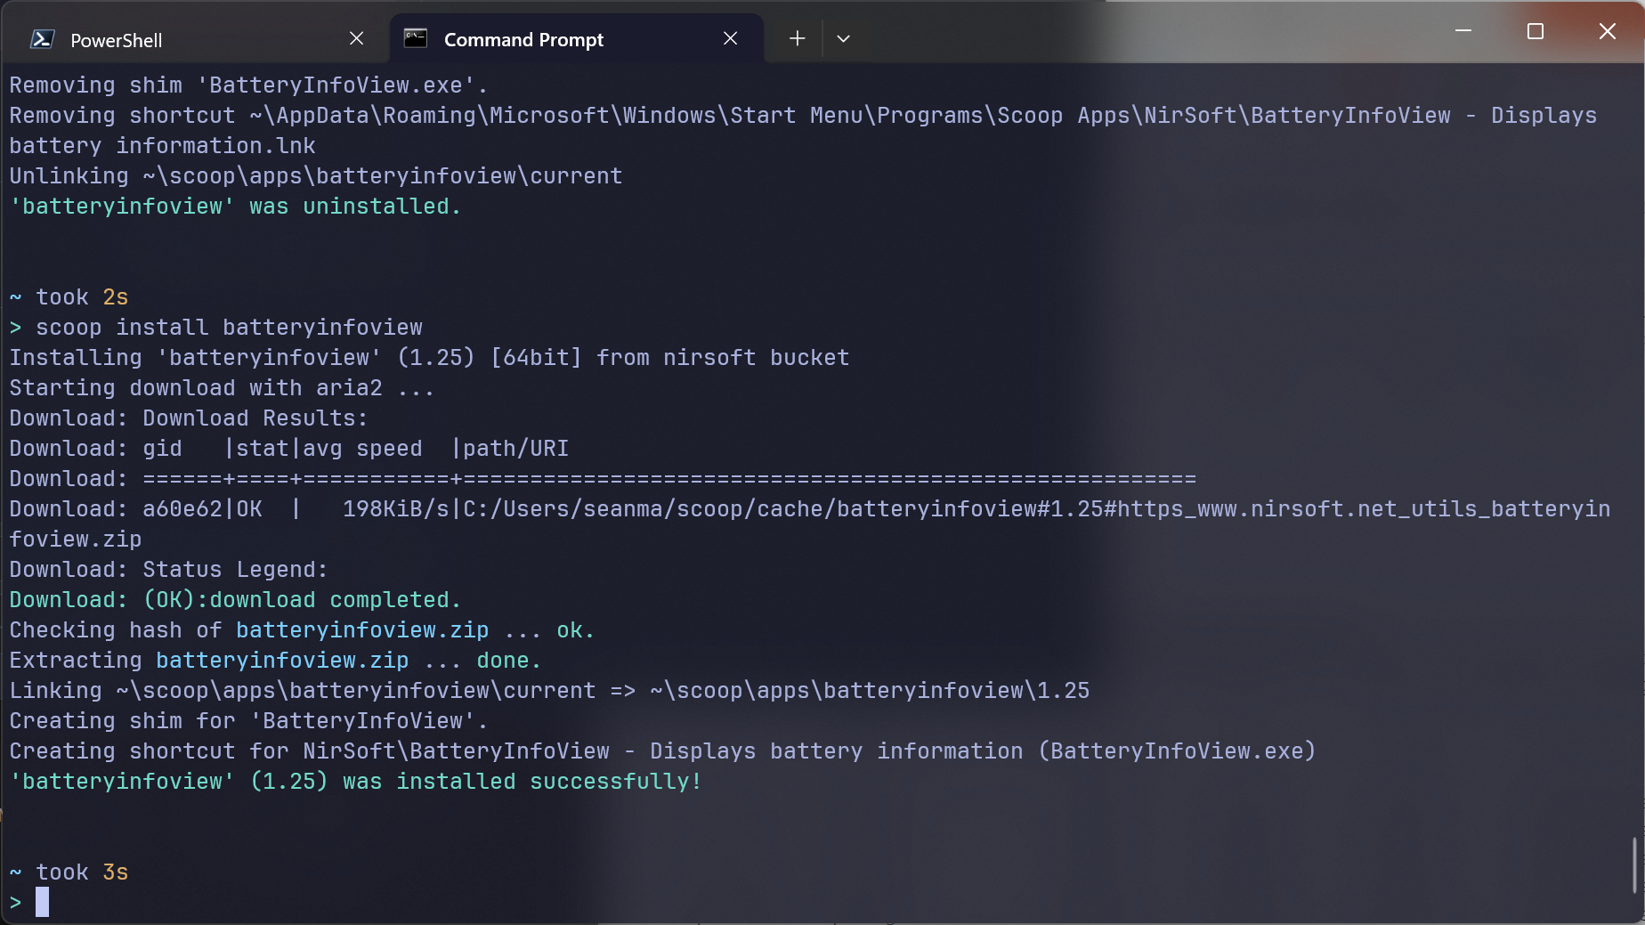1645x925 pixels.
Task: Click the Command Prompt icon on the active tab
Action: tap(415, 39)
